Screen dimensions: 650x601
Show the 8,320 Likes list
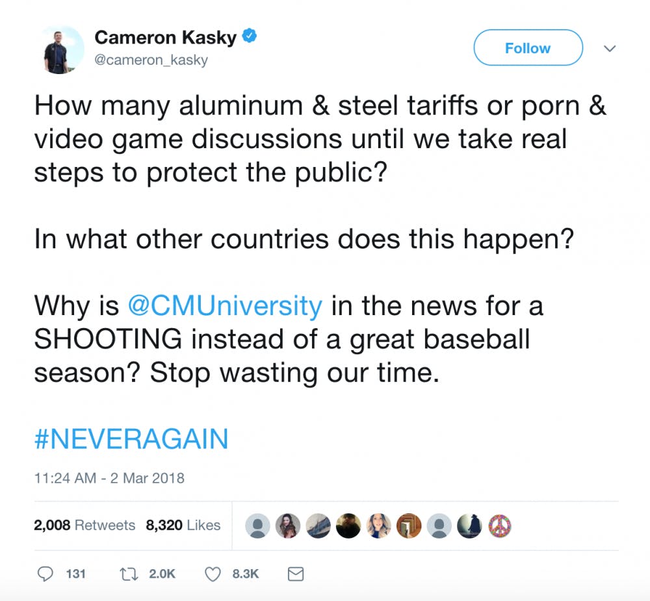[x=183, y=525]
